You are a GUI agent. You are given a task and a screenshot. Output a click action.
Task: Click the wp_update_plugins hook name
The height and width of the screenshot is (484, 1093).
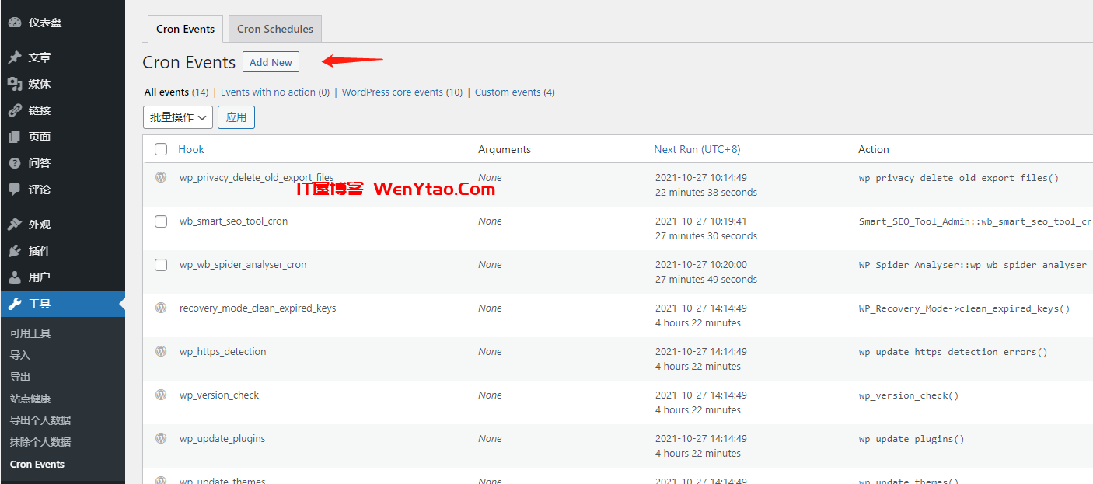tap(222, 439)
